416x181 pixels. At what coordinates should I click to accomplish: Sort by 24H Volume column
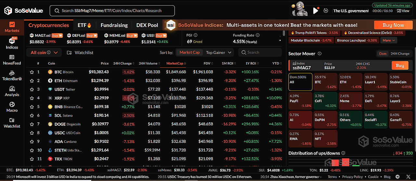149,63
